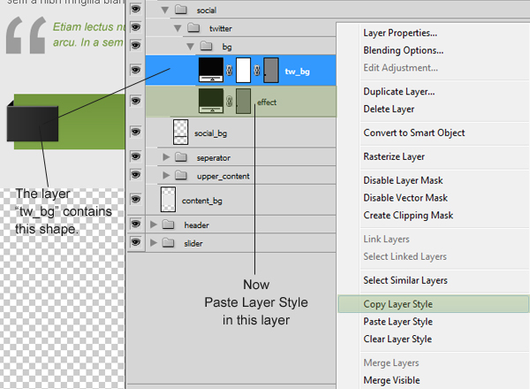The width and height of the screenshot is (530, 389).
Task: Choose Duplicate Layer menu entry
Action: (x=399, y=92)
